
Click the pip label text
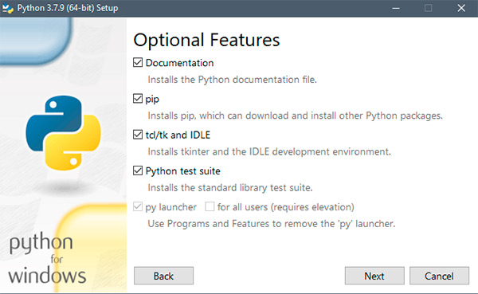click(x=152, y=99)
